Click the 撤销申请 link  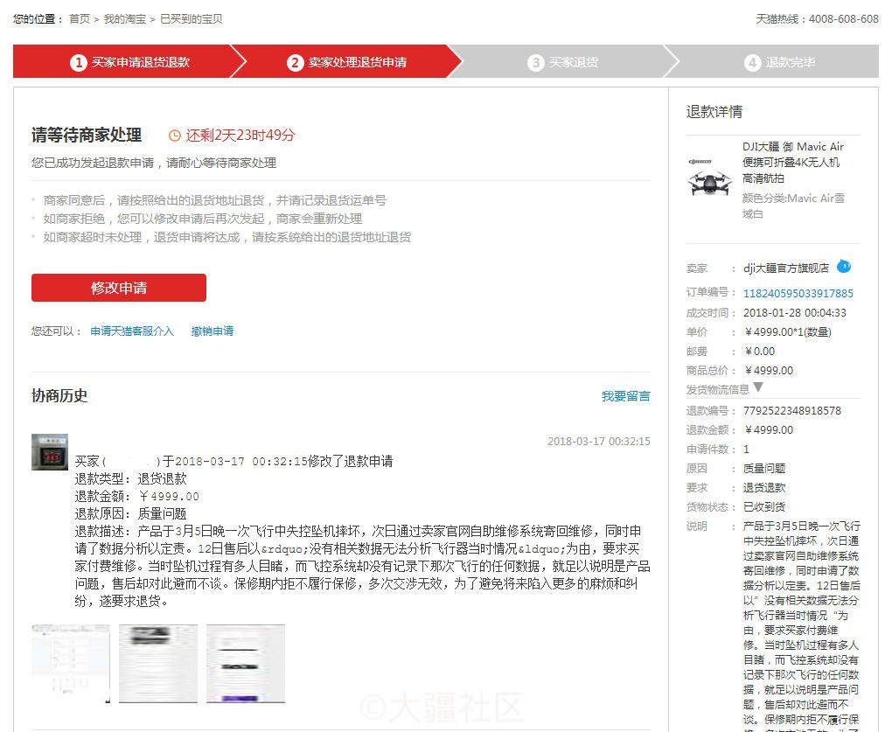[213, 331]
